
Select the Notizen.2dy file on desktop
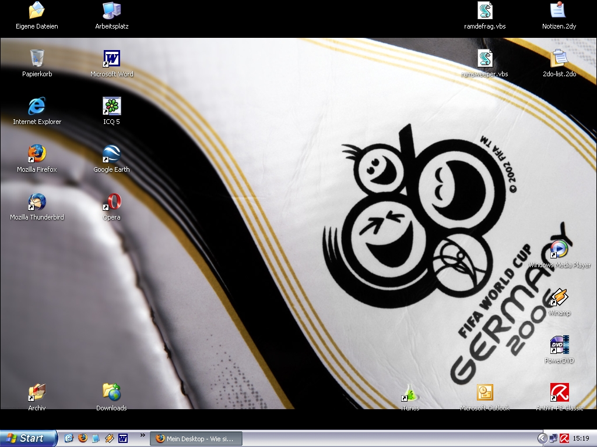(x=559, y=10)
